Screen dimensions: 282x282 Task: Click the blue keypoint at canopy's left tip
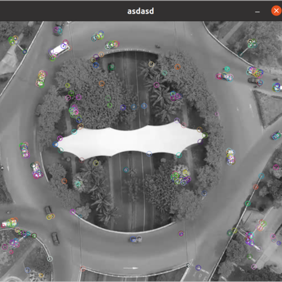[55, 144]
